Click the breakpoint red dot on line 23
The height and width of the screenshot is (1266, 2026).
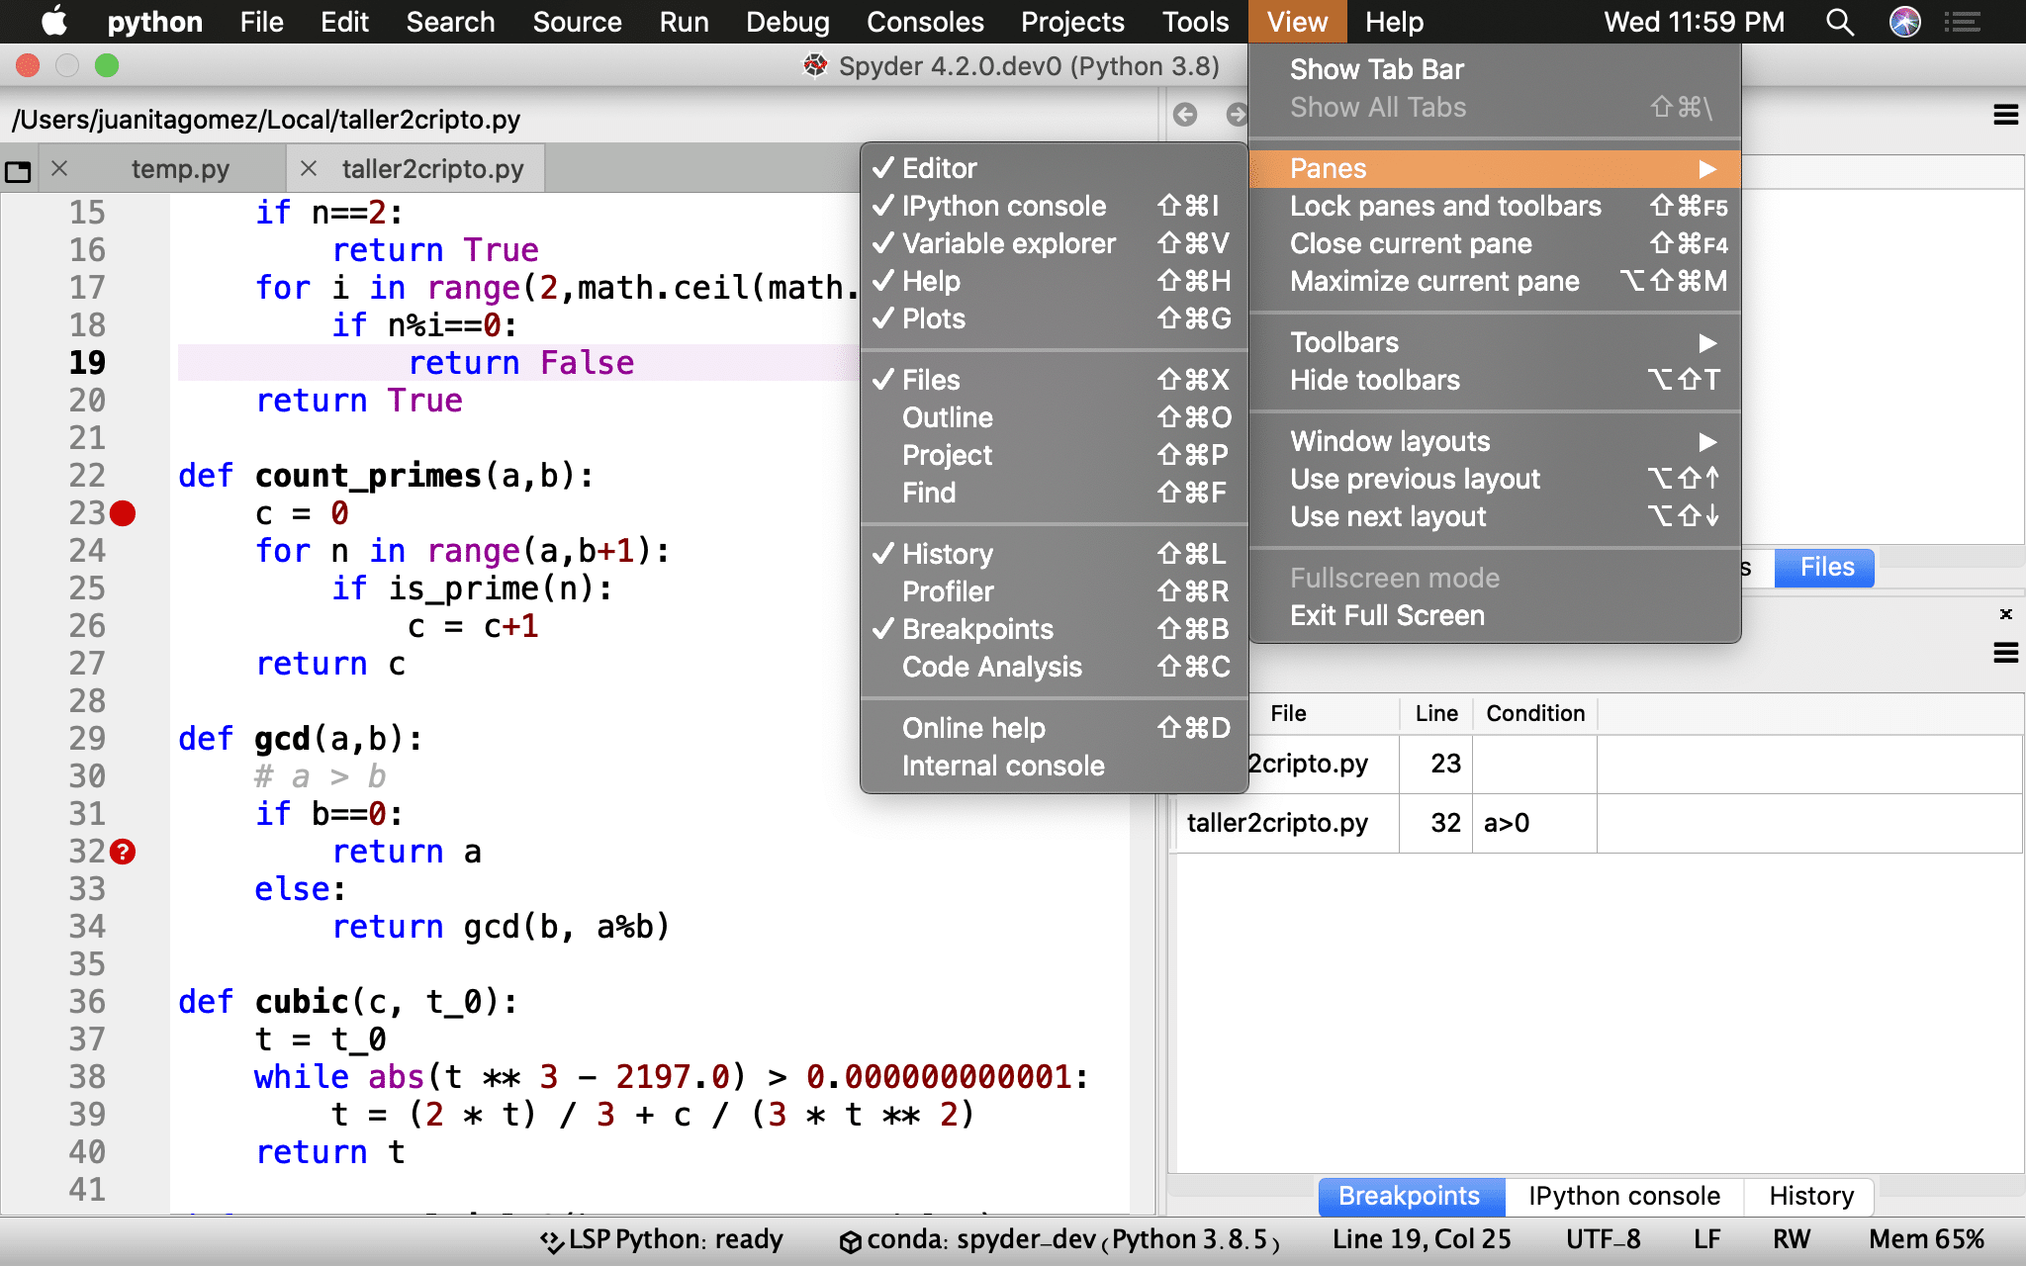point(123,513)
